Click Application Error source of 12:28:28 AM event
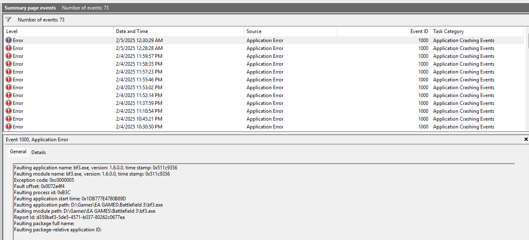Screen dimensions: 529x240 265,48
